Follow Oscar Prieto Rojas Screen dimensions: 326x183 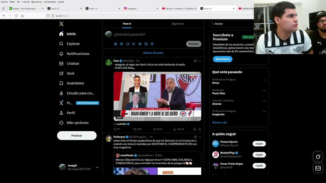[259, 165]
